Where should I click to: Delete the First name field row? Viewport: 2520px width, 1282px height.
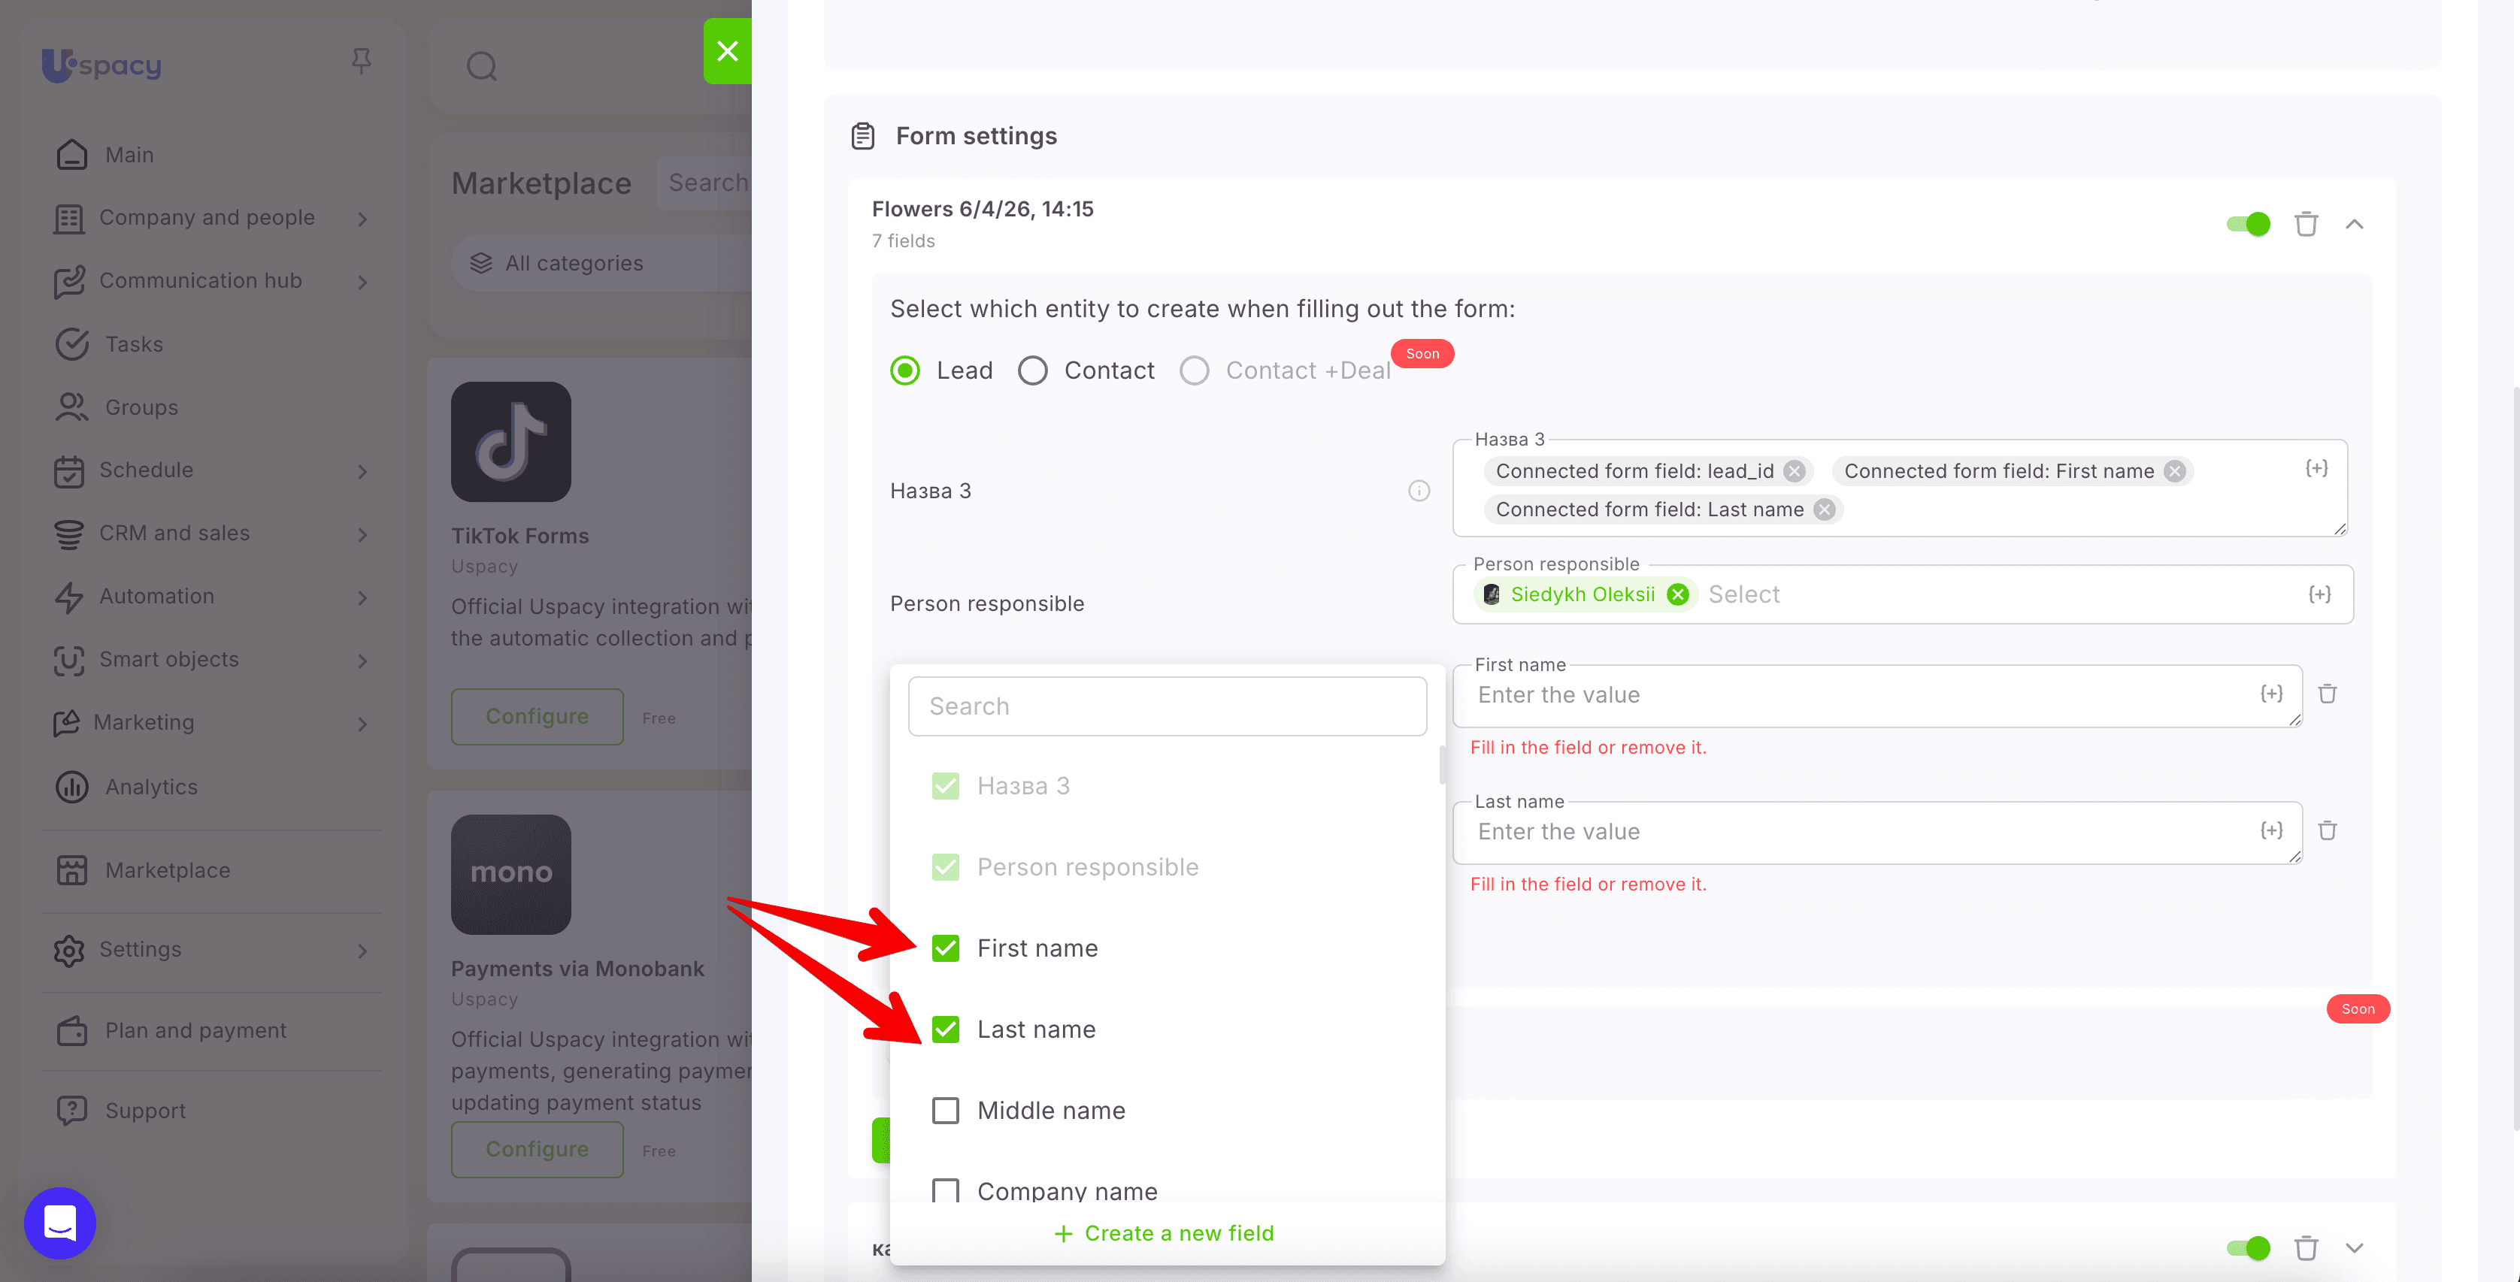[x=2328, y=694]
